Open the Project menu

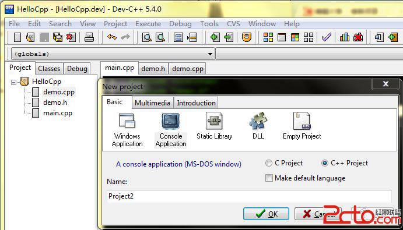[x=115, y=24]
